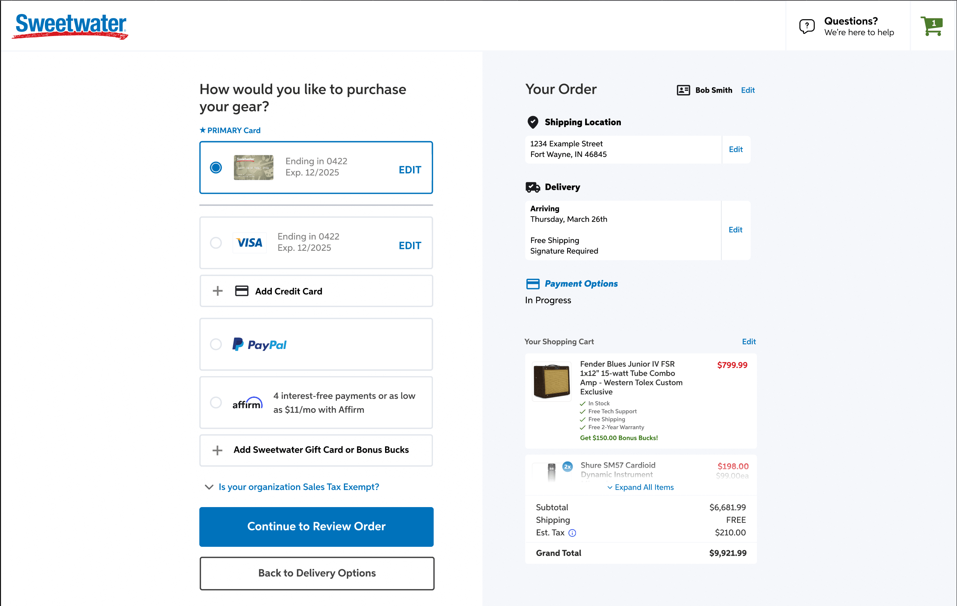Click Continue to Review Order
The image size is (957, 606).
pos(316,527)
